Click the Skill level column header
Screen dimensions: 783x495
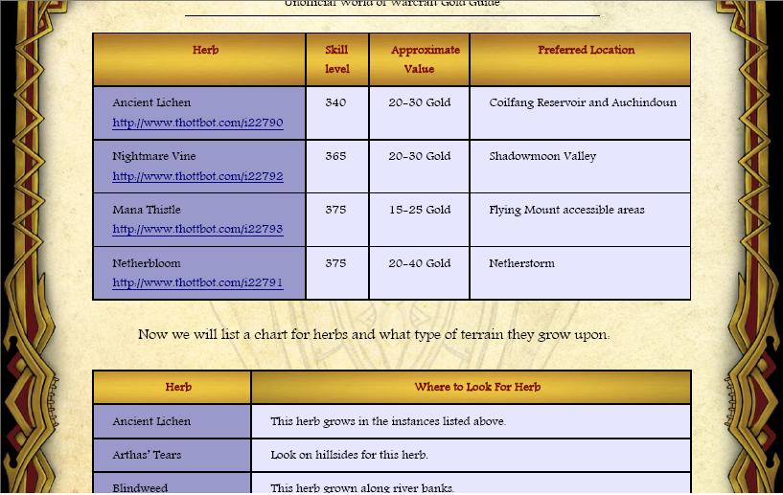[x=336, y=59]
